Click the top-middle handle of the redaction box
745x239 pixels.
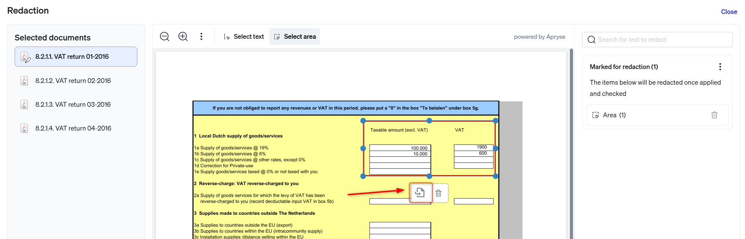pos(429,121)
